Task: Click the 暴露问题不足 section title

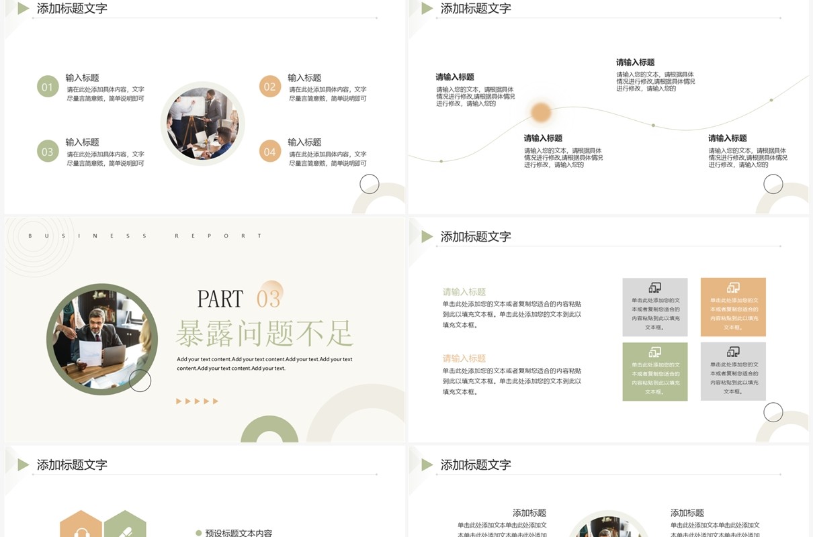Action: [x=265, y=332]
